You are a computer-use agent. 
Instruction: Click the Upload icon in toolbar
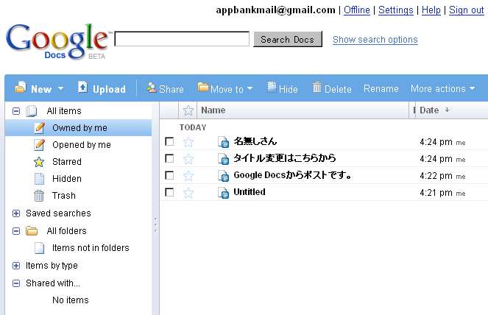[x=82, y=87]
